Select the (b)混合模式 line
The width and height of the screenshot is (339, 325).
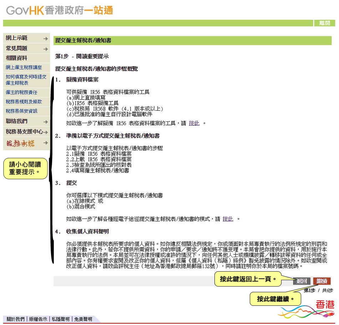click(81, 206)
